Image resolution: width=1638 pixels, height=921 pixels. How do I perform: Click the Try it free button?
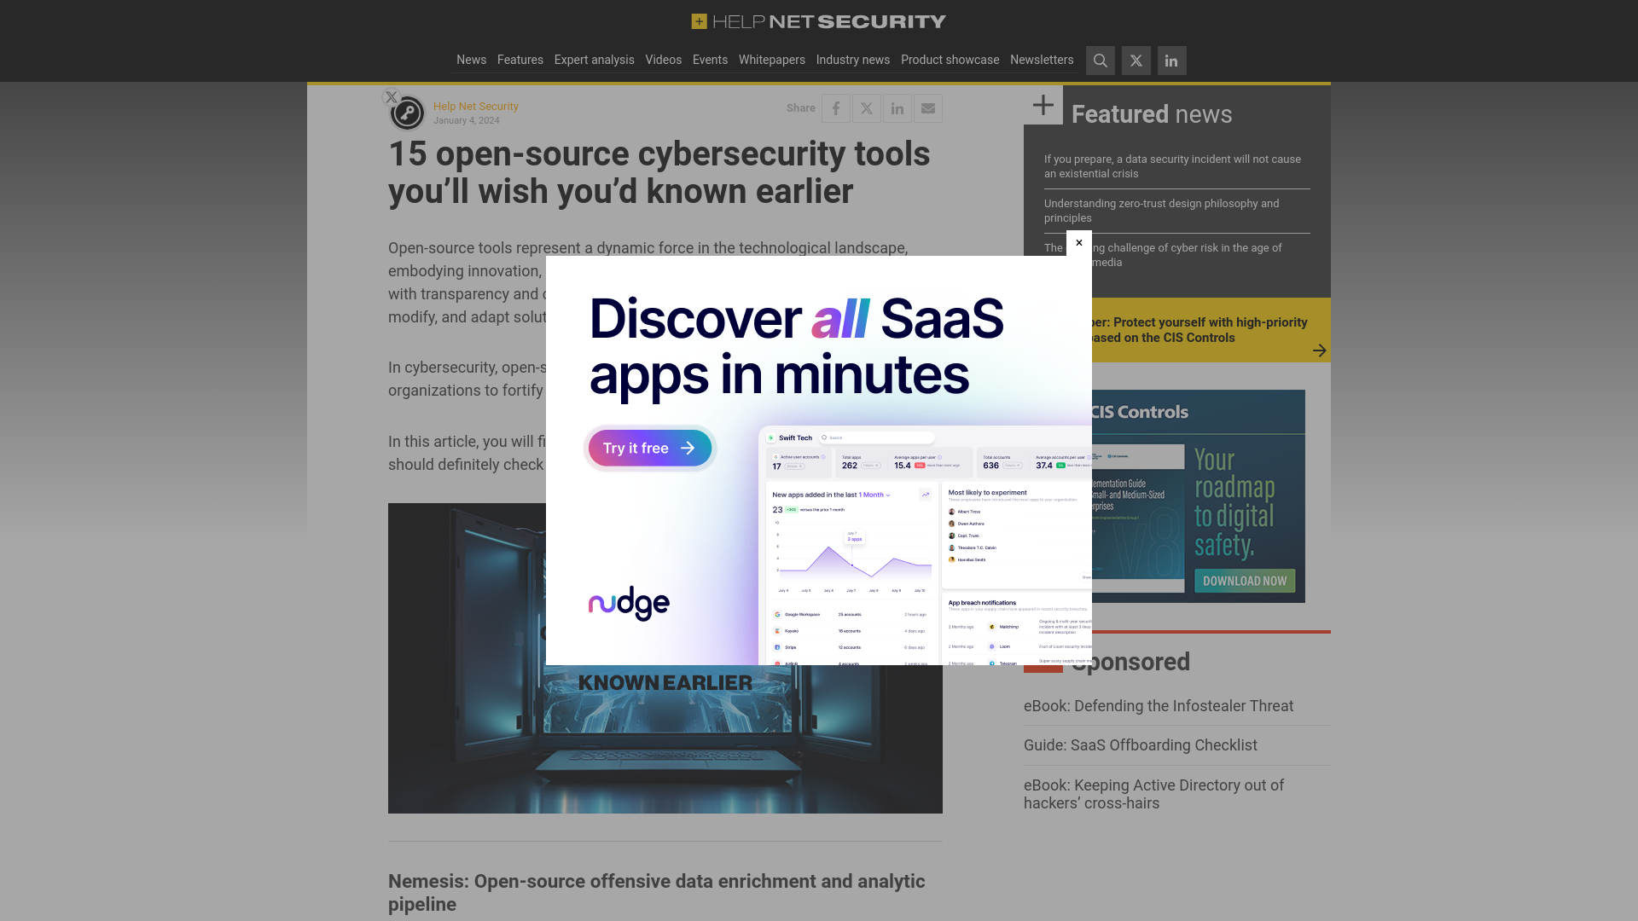649,448
